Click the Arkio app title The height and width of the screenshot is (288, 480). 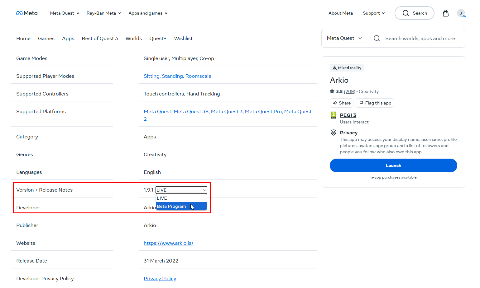[x=339, y=80]
